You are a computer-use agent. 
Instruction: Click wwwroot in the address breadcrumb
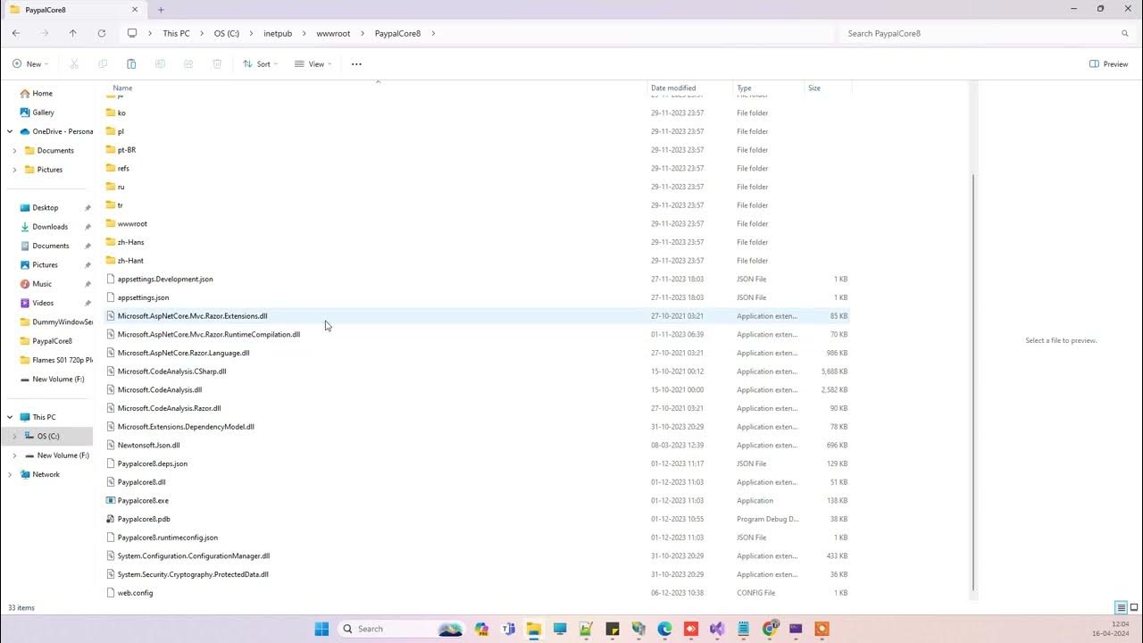click(333, 33)
